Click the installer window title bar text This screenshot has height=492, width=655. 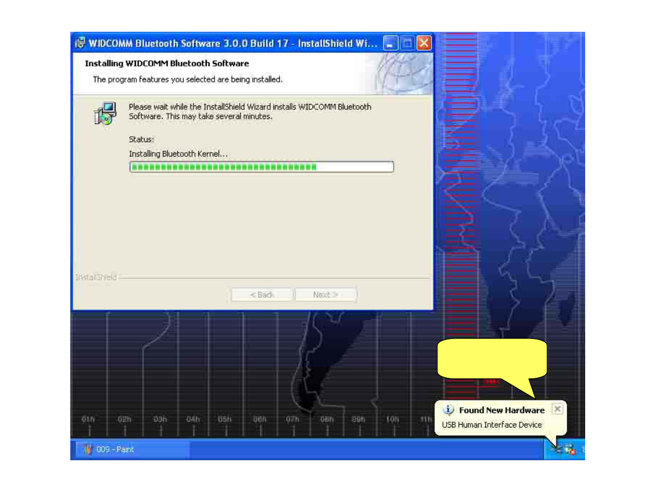(233, 43)
